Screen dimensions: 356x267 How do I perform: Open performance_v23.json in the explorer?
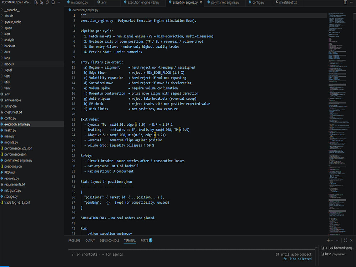[x=32, y=148]
